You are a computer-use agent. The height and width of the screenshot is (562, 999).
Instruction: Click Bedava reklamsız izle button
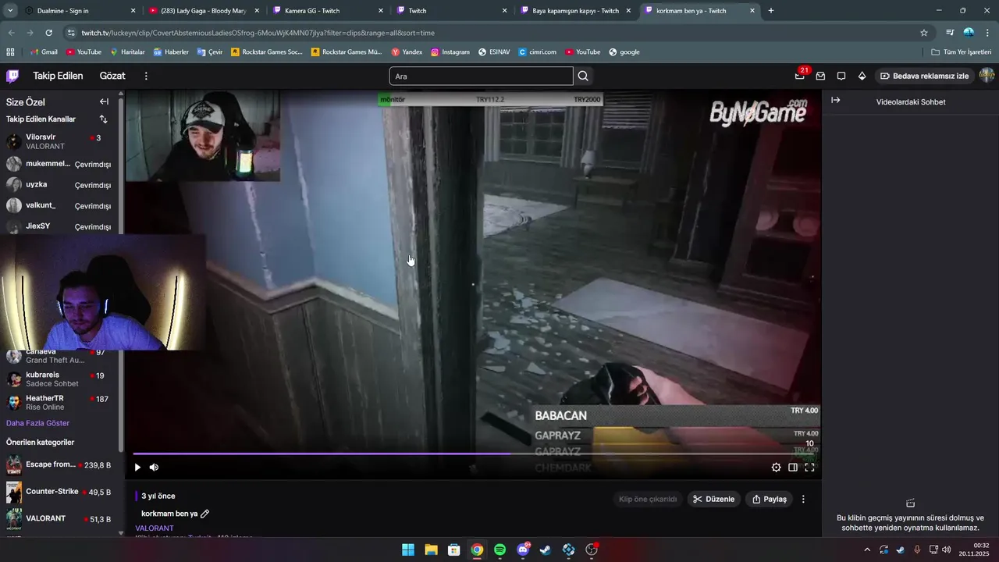click(x=925, y=76)
